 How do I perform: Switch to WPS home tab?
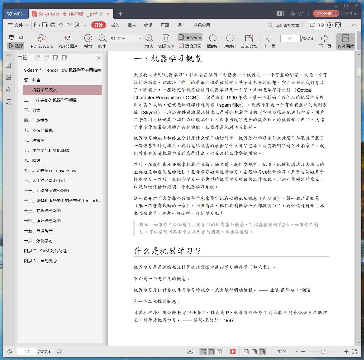(x=15, y=14)
